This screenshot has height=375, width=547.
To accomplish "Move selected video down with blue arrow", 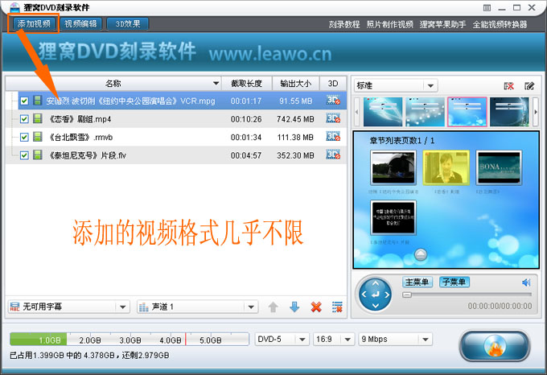I will click(294, 307).
